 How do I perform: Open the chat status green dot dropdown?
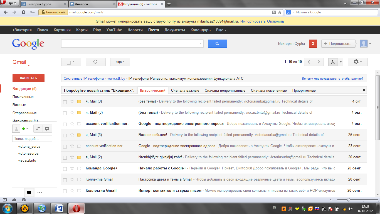tap(25, 129)
